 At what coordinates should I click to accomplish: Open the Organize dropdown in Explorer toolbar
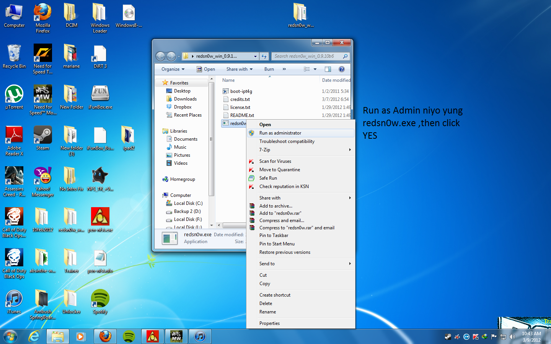tap(173, 69)
